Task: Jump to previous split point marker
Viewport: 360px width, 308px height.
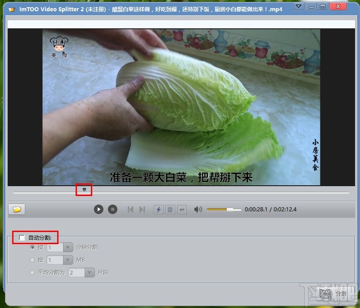Action: [x=130, y=209]
